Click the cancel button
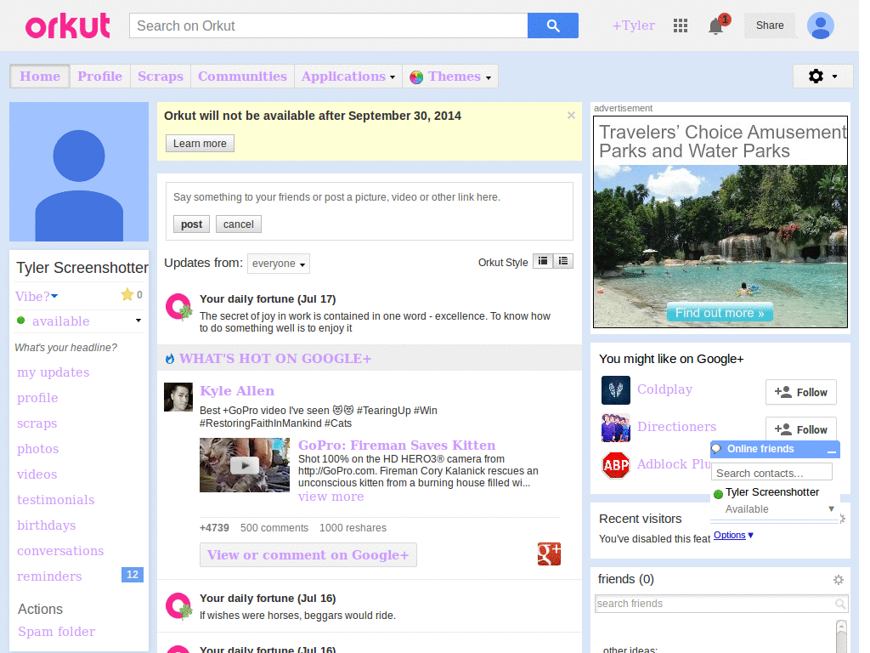The image size is (870, 653). (239, 224)
